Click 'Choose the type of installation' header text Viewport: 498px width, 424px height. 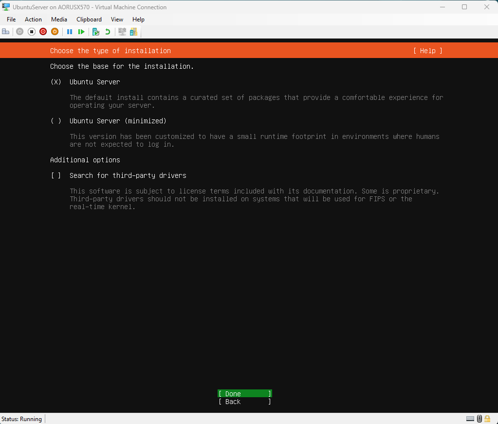coord(111,51)
